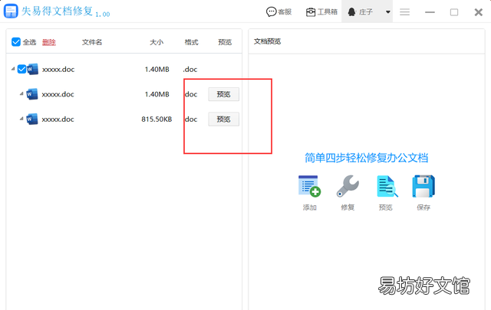Click the 预览 preview document icon
The height and width of the screenshot is (310, 491).
387,186
